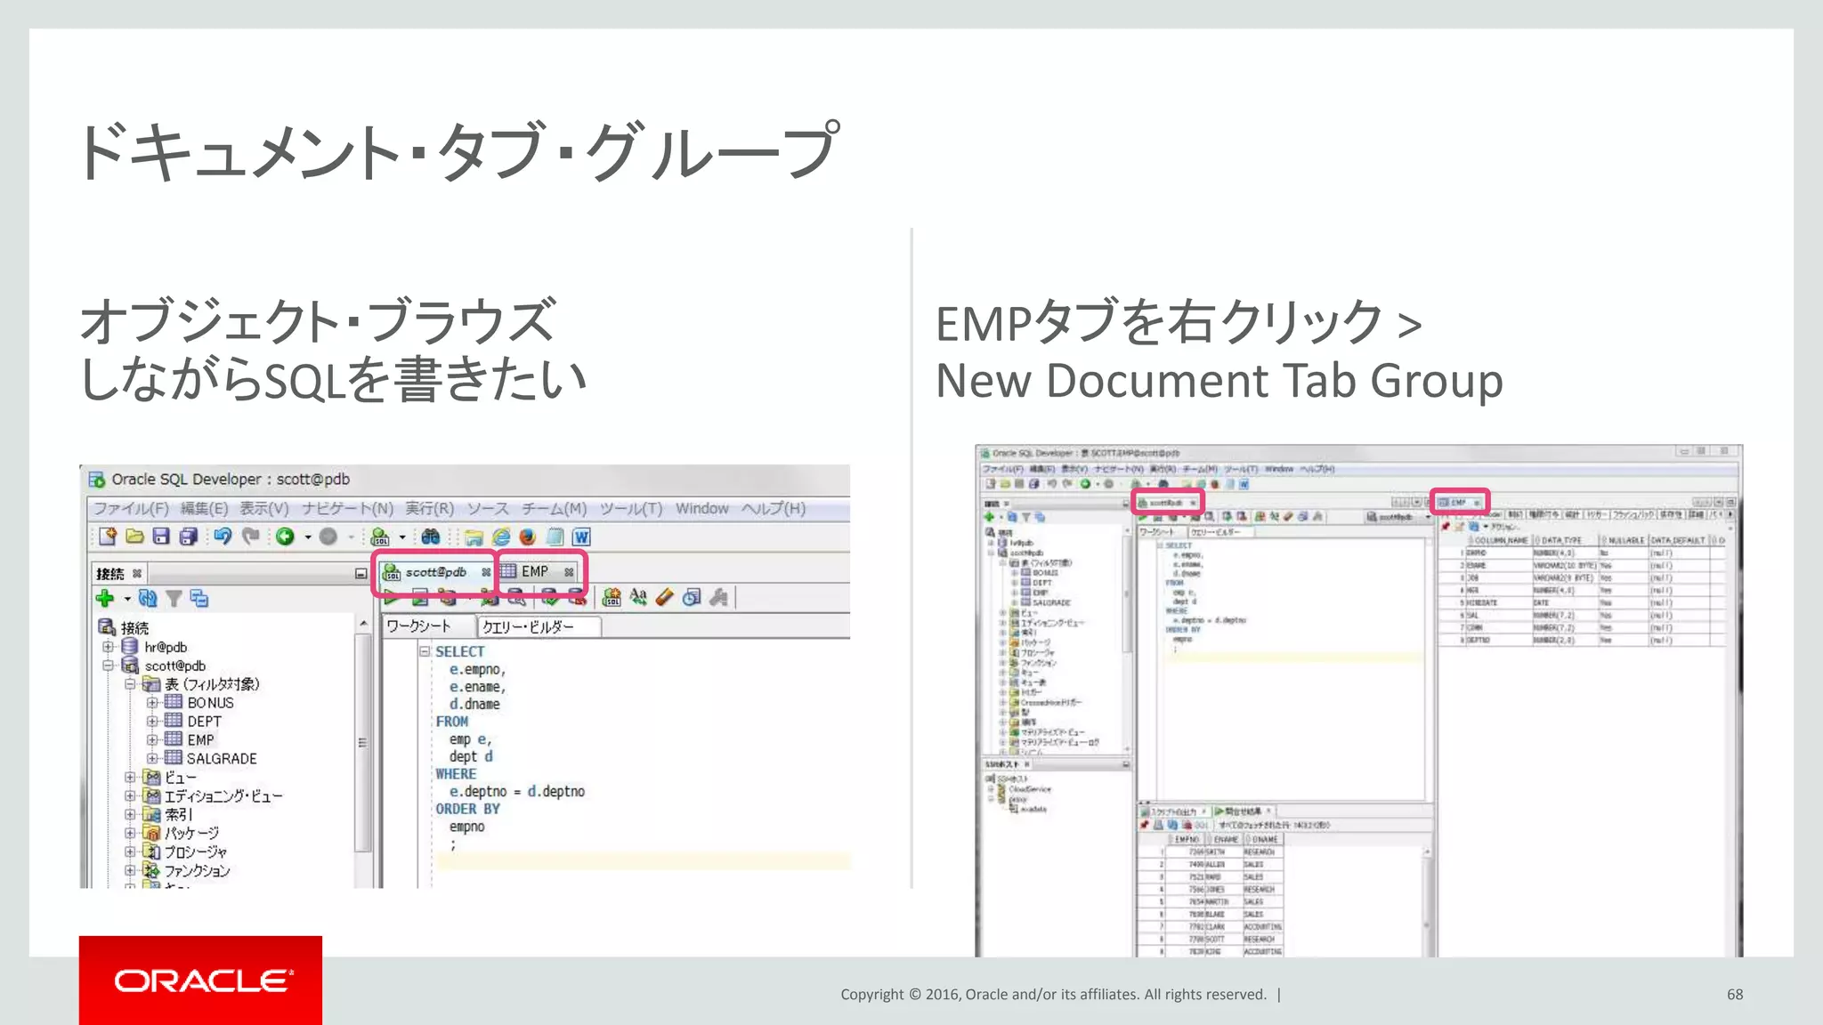Expand the BONUS table node, left screenshot
The height and width of the screenshot is (1025, 1823).
pos(152,703)
